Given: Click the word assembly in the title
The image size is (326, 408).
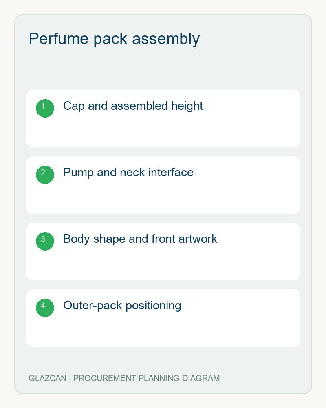Looking at the screenshot, I should pyautogui.click(x=166, y=39).
